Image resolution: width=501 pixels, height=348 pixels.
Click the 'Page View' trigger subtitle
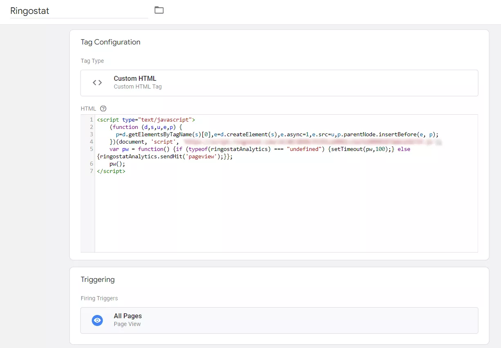(127, 324)
